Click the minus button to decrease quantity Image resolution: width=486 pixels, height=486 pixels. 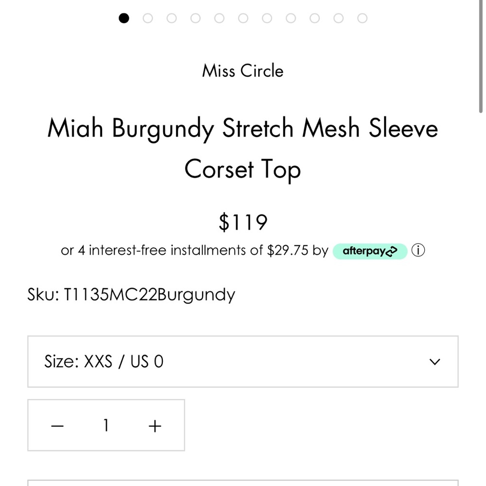click(x=57, y=425)
